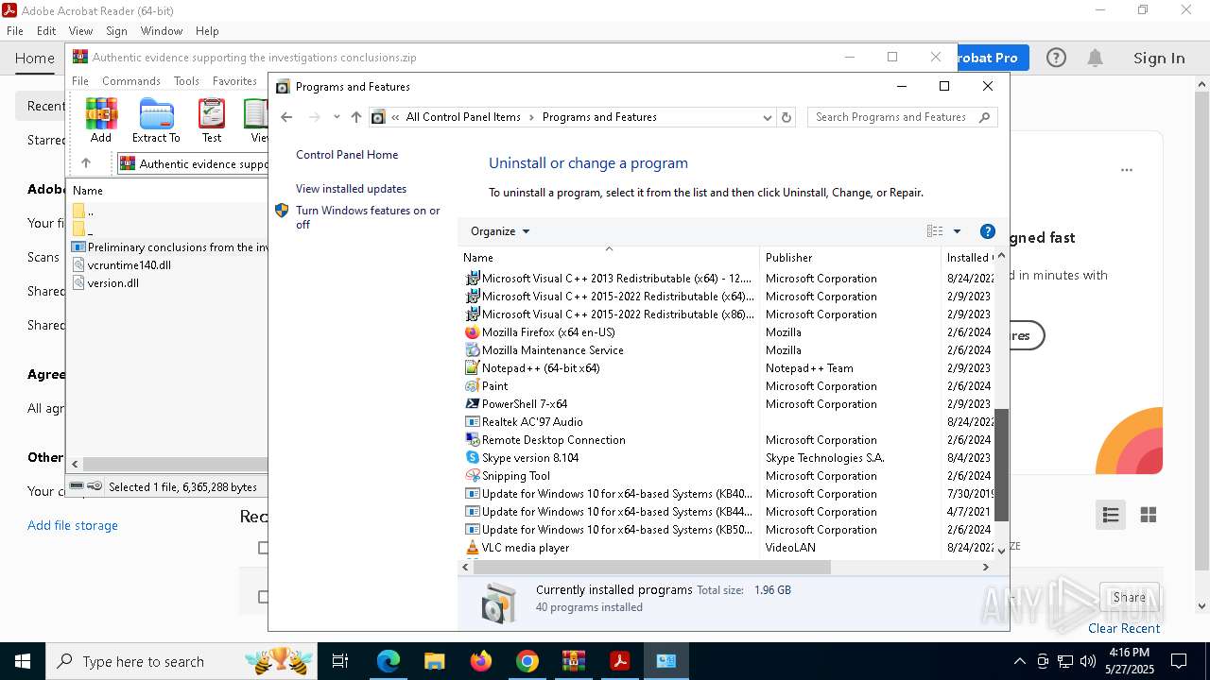Viewport: 1210px width, 680px height.
Task: Open File Explorer from taskbar
Action: (x=435, y=661)
